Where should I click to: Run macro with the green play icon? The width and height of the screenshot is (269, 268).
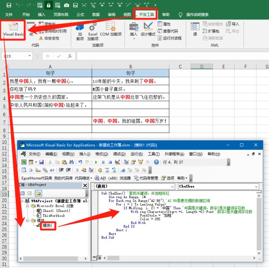pos(96,162)
